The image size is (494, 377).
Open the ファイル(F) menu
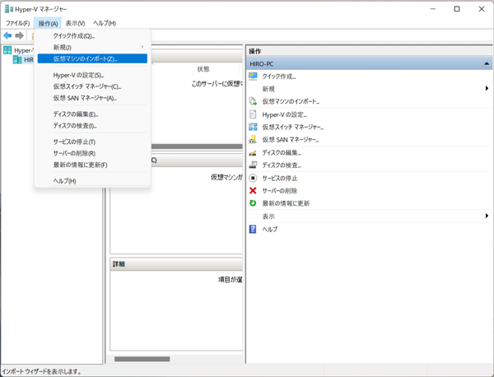tap(17, 23)
